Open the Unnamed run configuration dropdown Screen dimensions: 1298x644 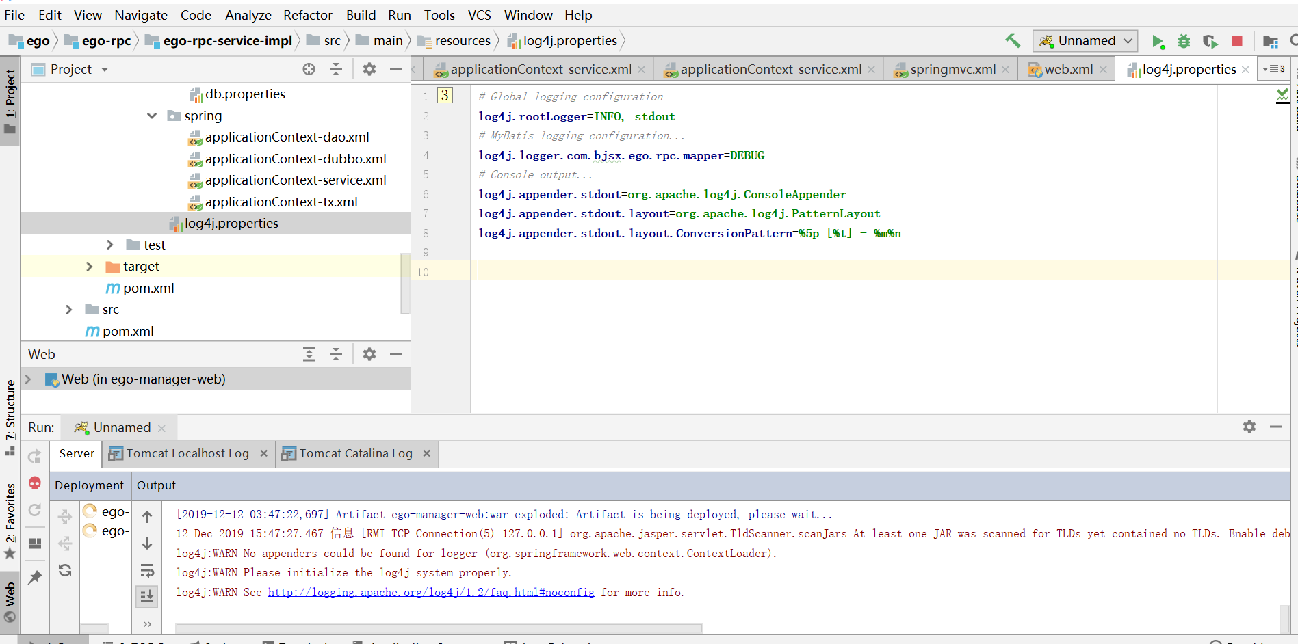pyautogui.click(x=1085, y=41)
